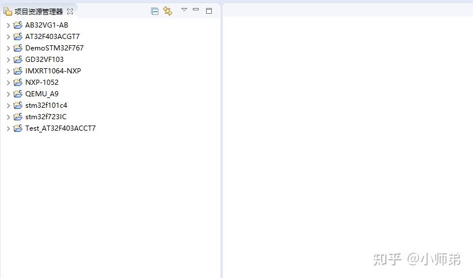Expand the QEMU_A9 project
This screenshot has height=278, width=473.
tap(9, 94)
